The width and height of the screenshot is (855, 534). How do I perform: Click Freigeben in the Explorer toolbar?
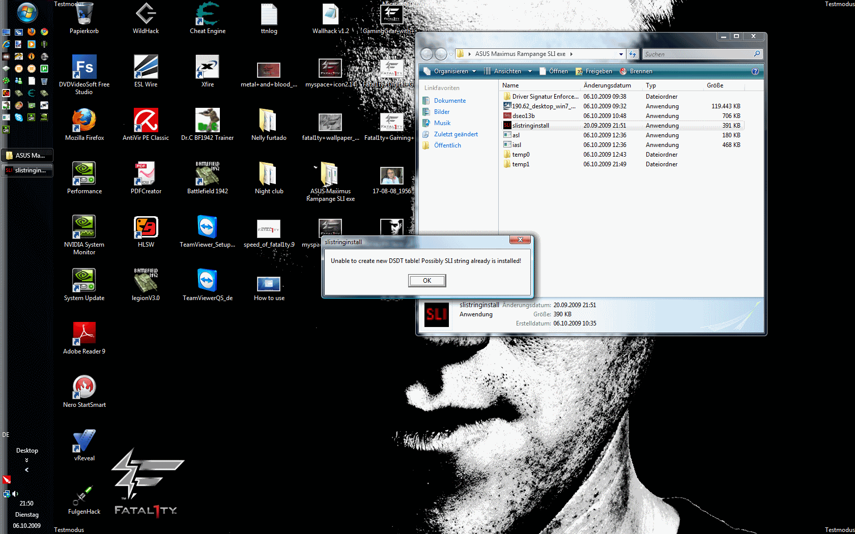594,71
